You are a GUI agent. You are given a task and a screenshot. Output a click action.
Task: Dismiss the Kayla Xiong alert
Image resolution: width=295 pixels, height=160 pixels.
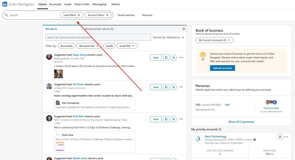point(174,58)
